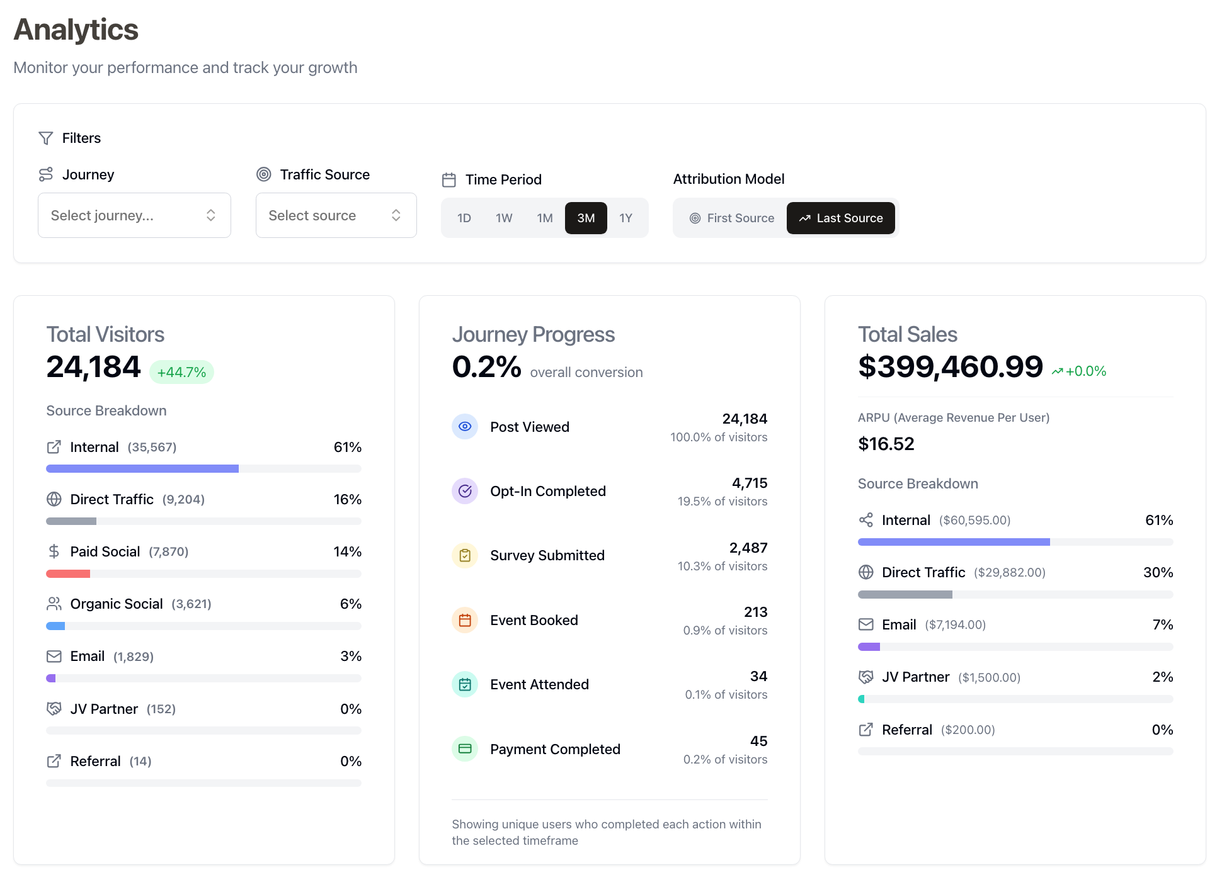Select the First Source attribution model

click(731, 218)
